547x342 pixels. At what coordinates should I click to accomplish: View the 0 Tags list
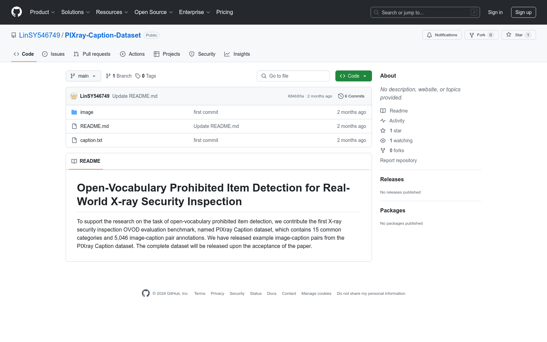point(146,76)
